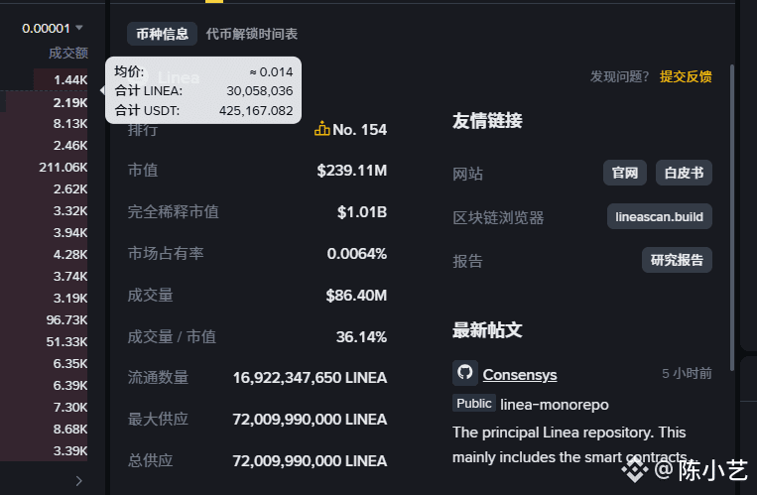Click the rank trophy icon beside No. 154

click(321, 129)
